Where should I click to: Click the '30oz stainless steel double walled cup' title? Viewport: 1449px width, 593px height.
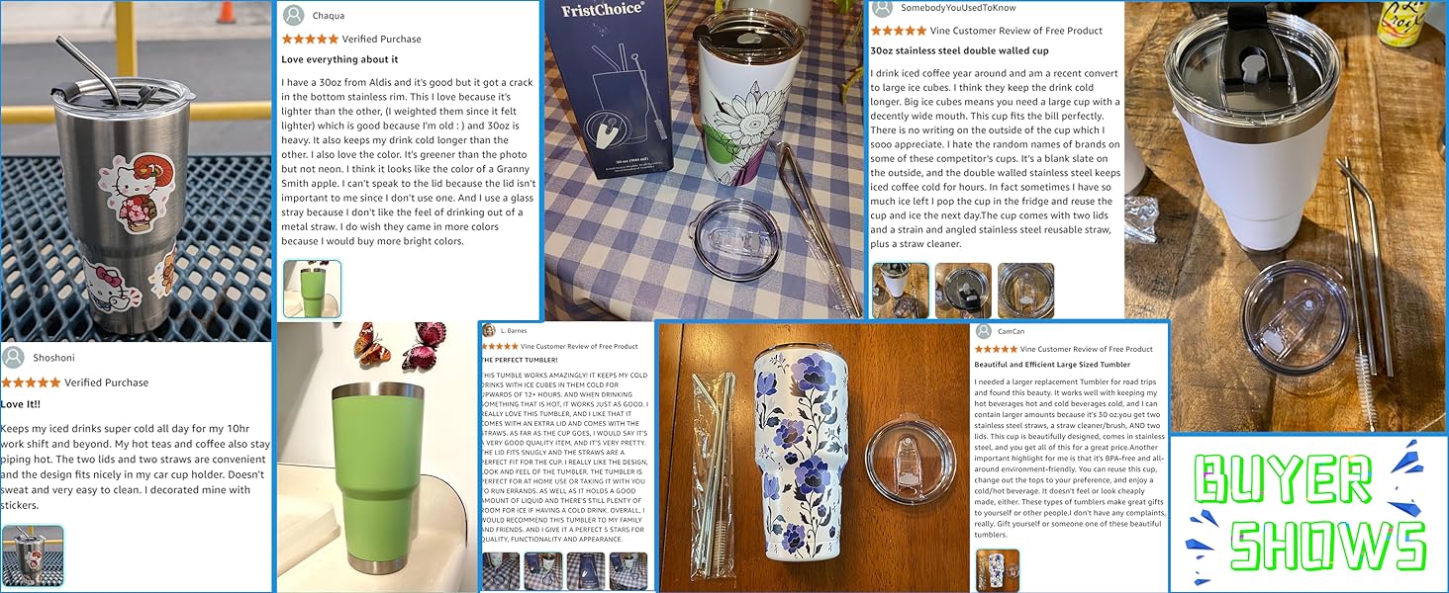(x=959, y=50)
